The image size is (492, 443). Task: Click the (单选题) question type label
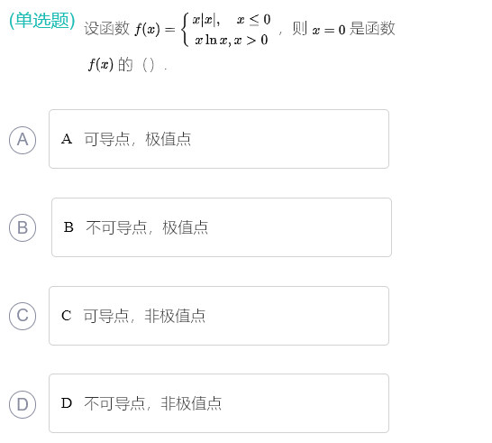(x=42, y=21)
